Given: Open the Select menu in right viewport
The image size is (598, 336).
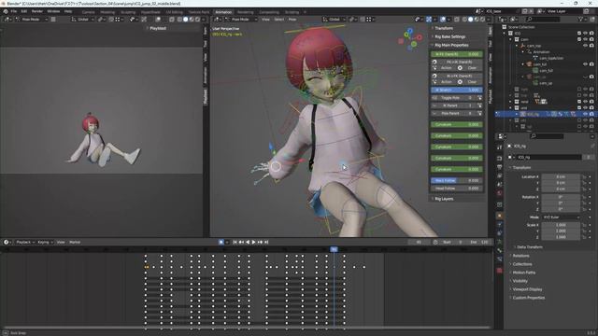Looking at the screenshot, I should 279,19.
